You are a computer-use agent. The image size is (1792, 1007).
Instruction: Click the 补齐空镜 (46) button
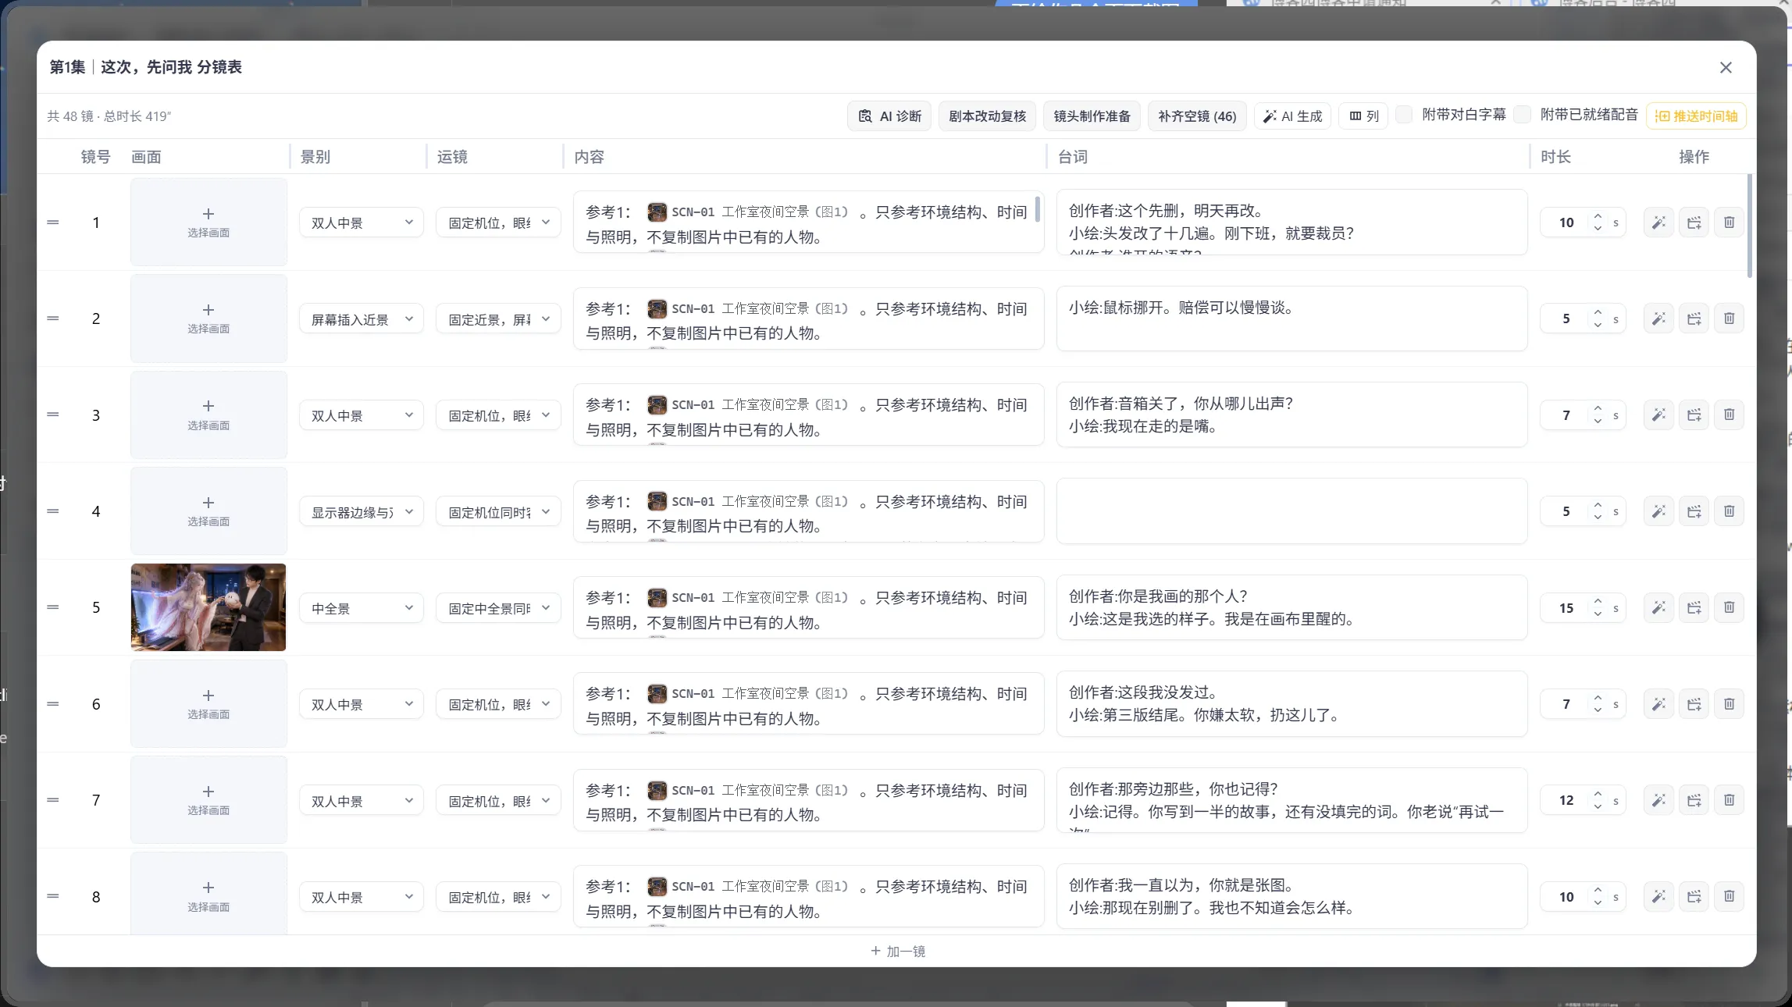[1197, 116]
